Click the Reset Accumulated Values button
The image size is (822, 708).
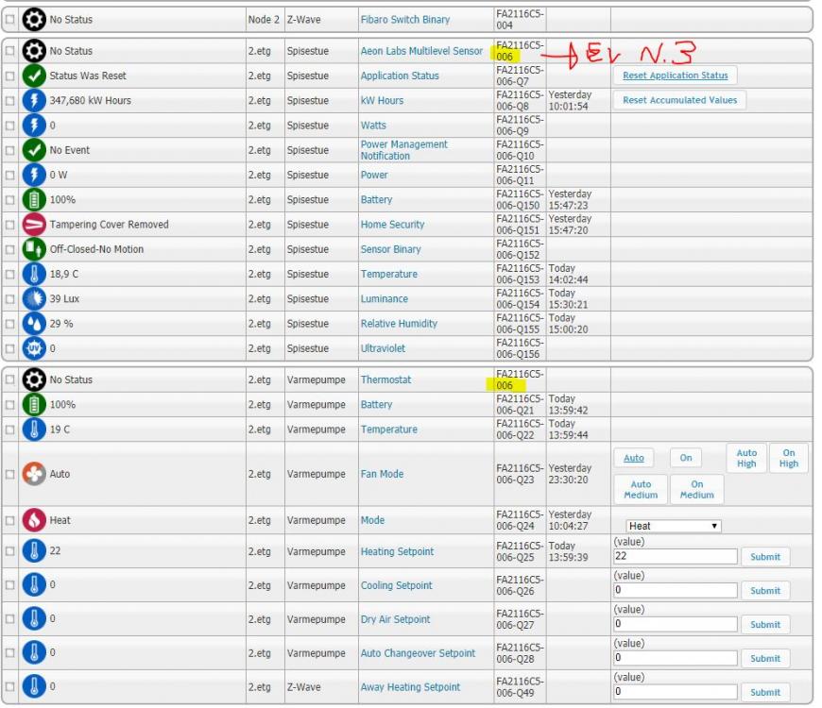[x=679, y=100]
